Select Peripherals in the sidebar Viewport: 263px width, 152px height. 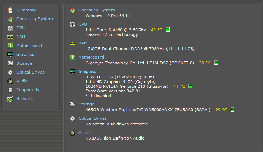(27, 90)
